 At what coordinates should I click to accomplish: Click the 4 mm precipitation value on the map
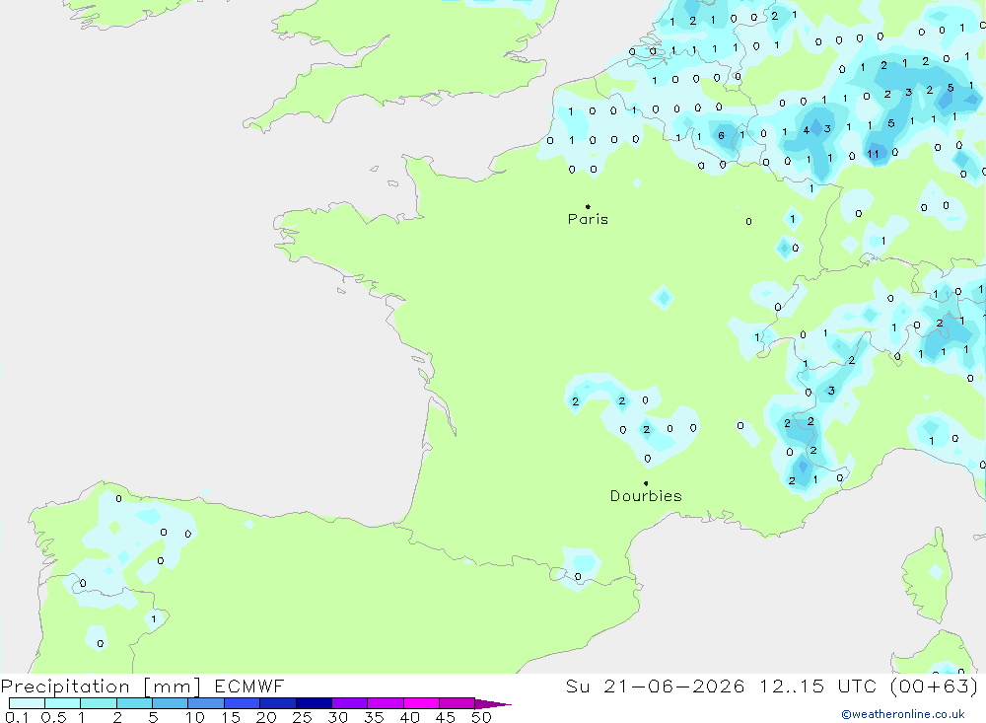807,131
